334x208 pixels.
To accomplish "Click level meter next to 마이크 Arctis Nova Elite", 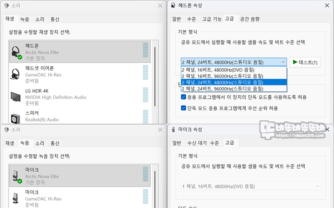I will point(145,174).
